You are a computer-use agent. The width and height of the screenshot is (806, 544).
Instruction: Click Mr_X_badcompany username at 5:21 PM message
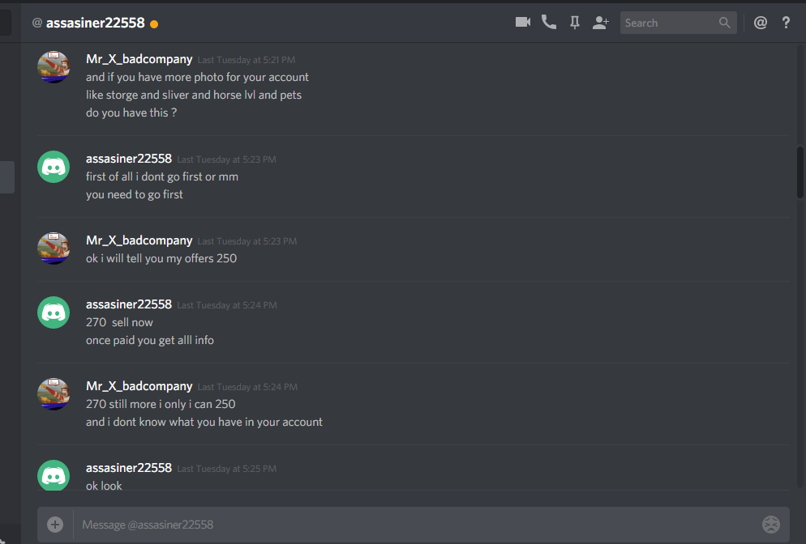[139, 59]
